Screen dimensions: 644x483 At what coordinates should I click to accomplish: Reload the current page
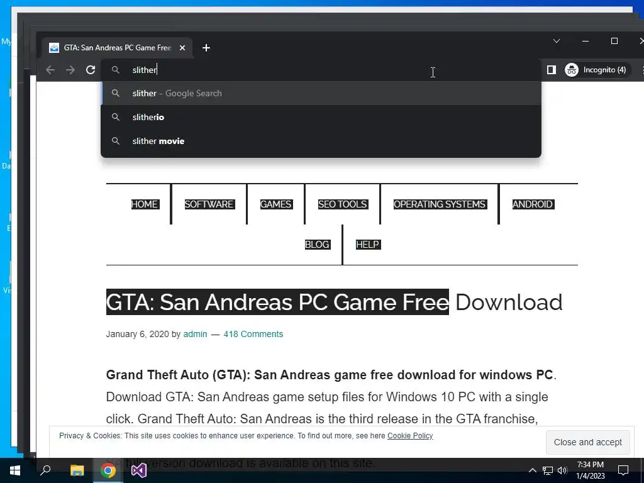click(91, 70)
